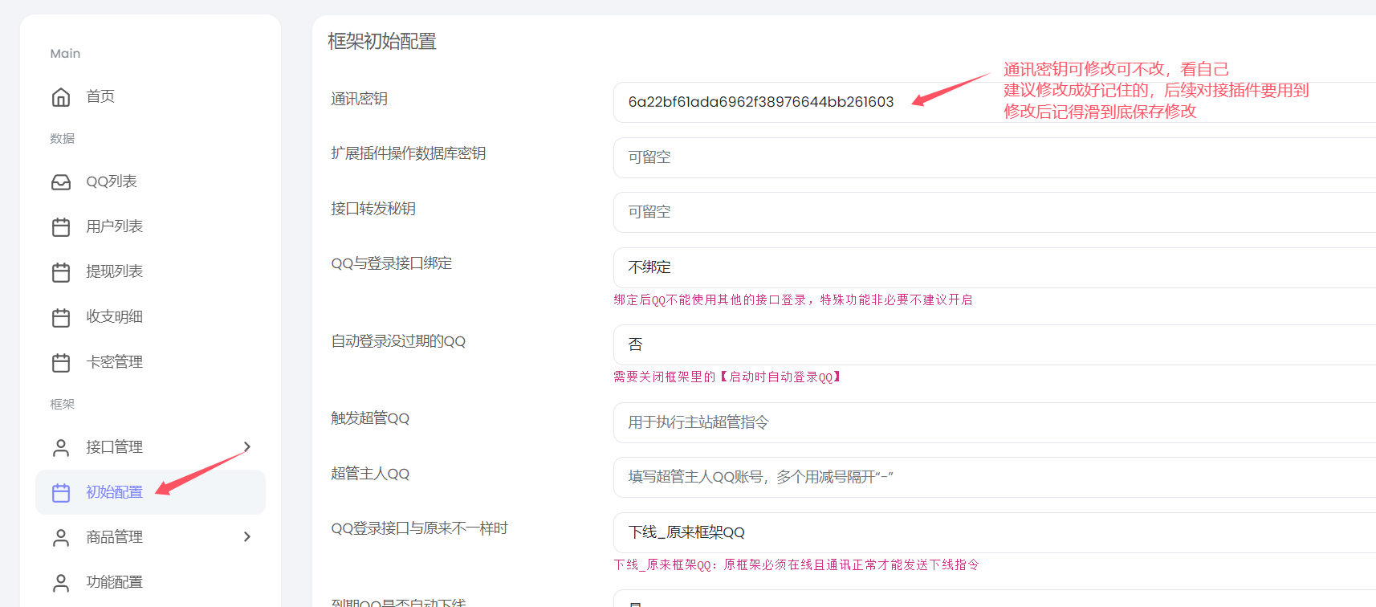Click the calendar icon beside 提现列表
This screenshot has height=607, width=1376.
[61, 272]
